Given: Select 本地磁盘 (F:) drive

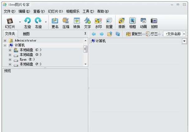Looking at the screenshot, I should (x=31, y=64).
